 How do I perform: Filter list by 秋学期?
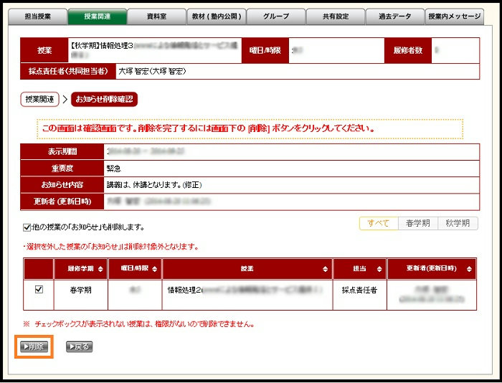[457, 223]
